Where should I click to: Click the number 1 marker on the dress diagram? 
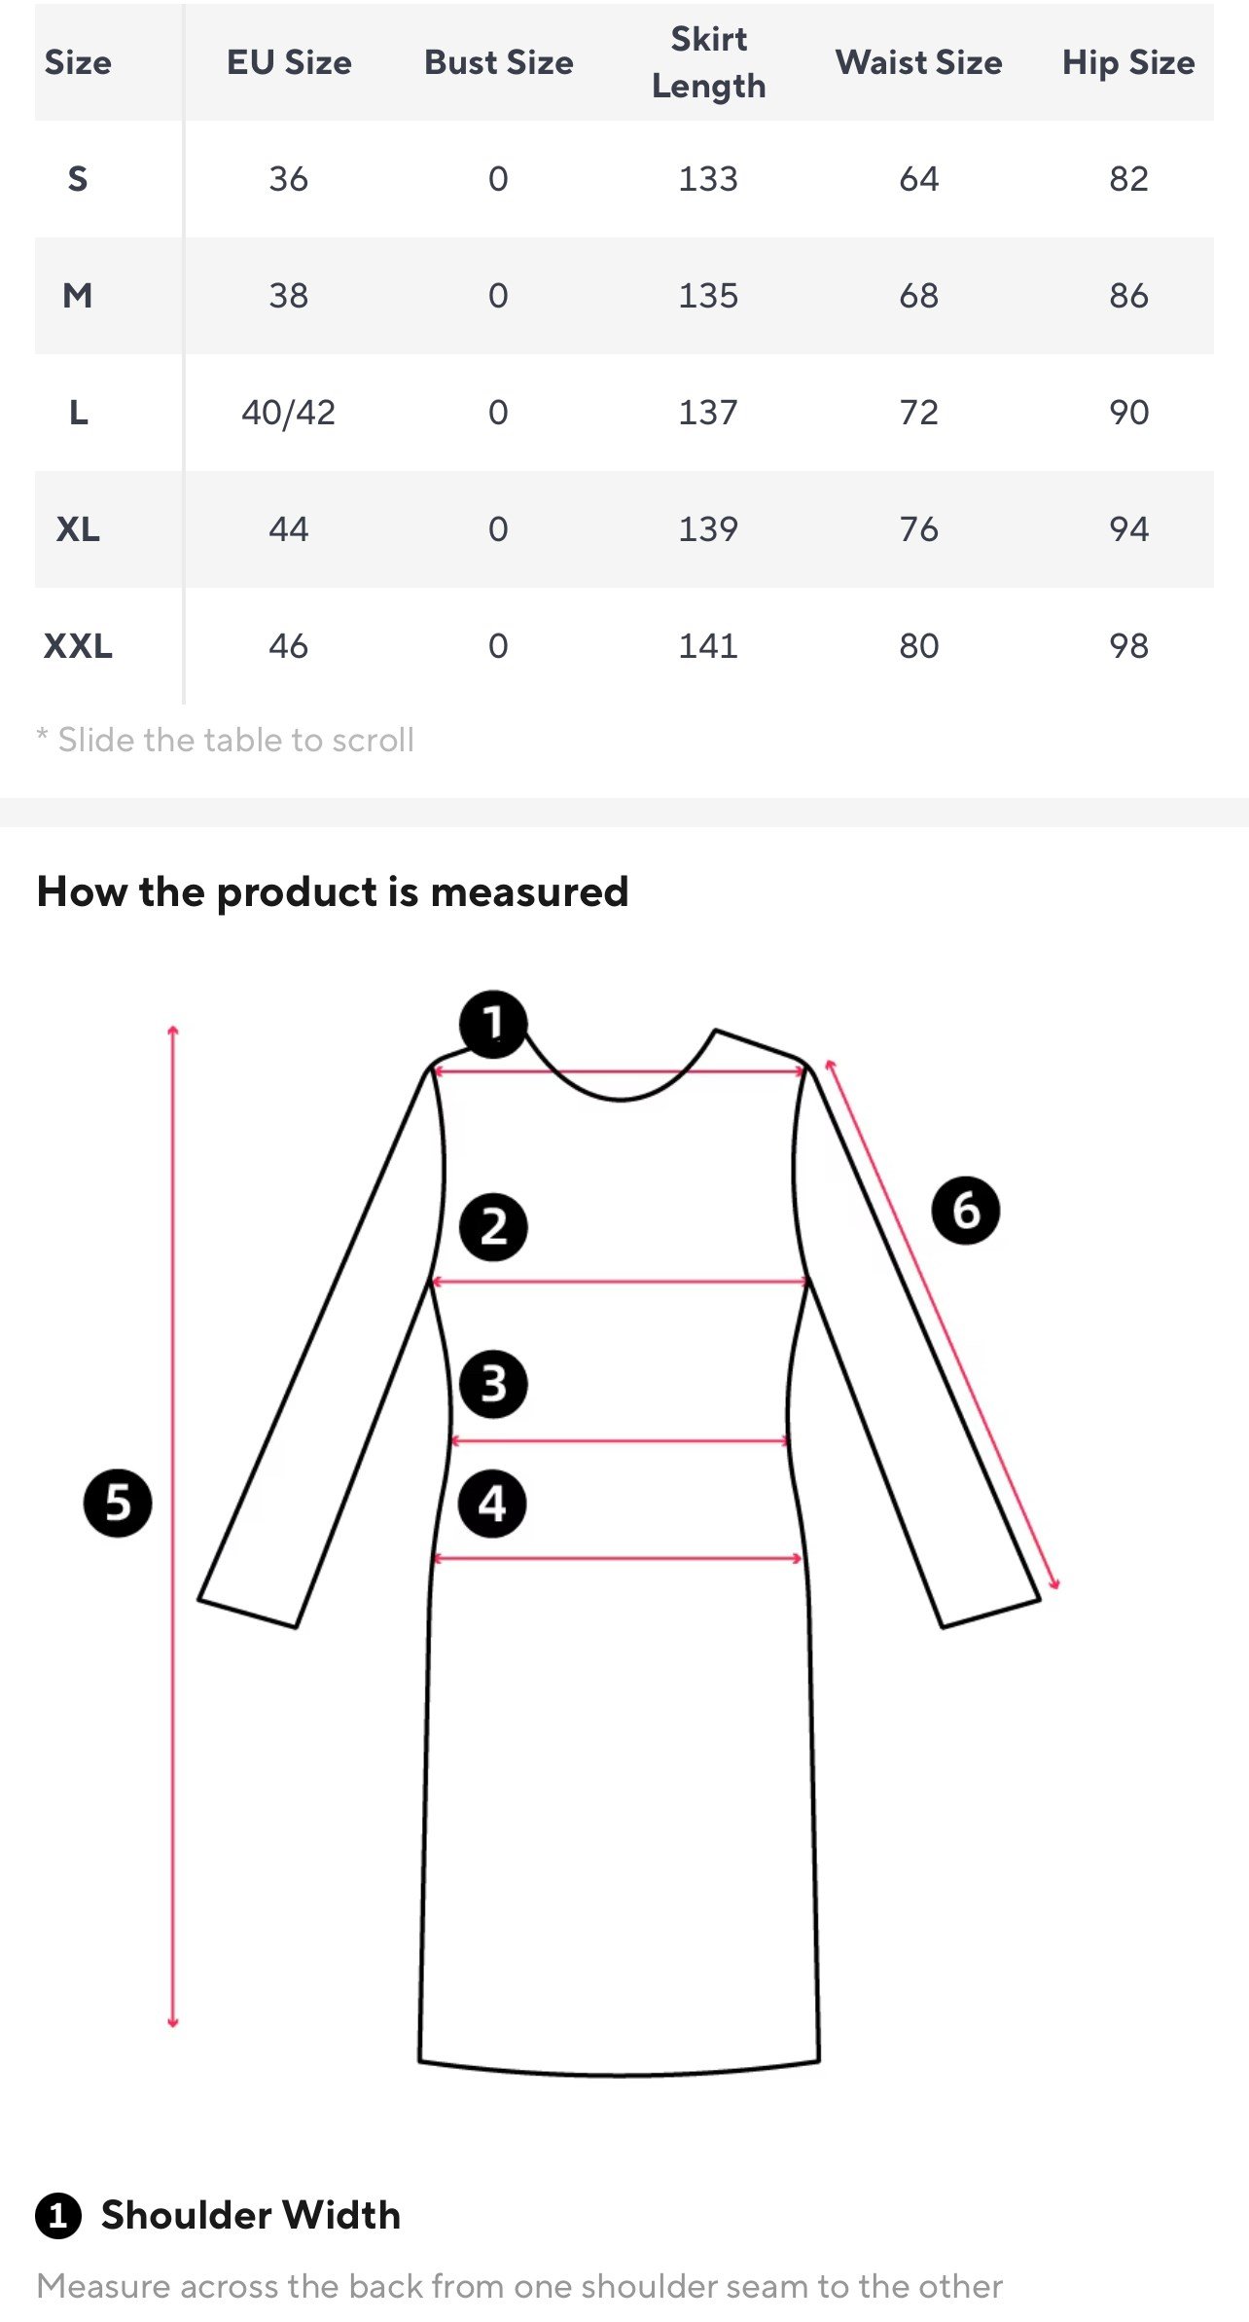[493, 1024]
